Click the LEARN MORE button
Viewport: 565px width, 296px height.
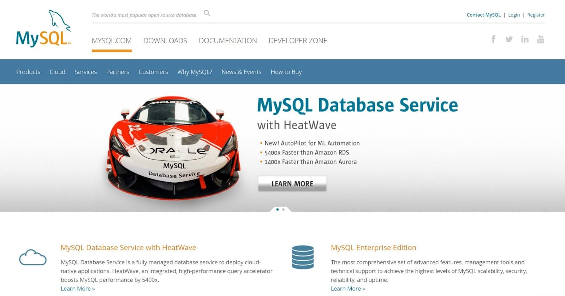[292, 184]
